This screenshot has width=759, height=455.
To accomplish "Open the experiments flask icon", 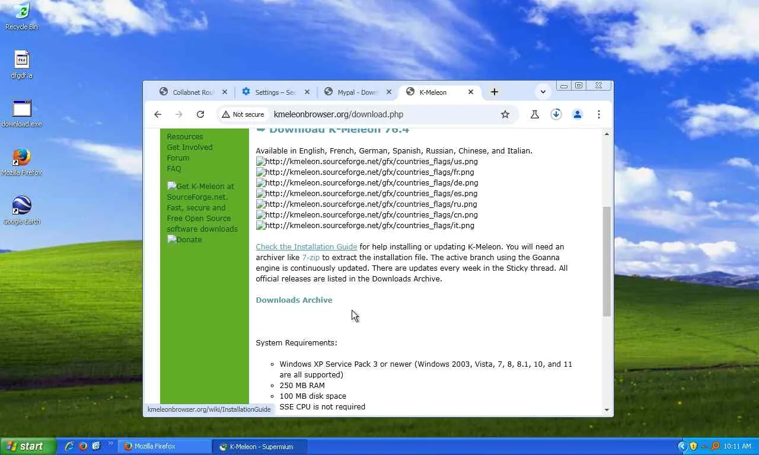I will click(535, 114).
